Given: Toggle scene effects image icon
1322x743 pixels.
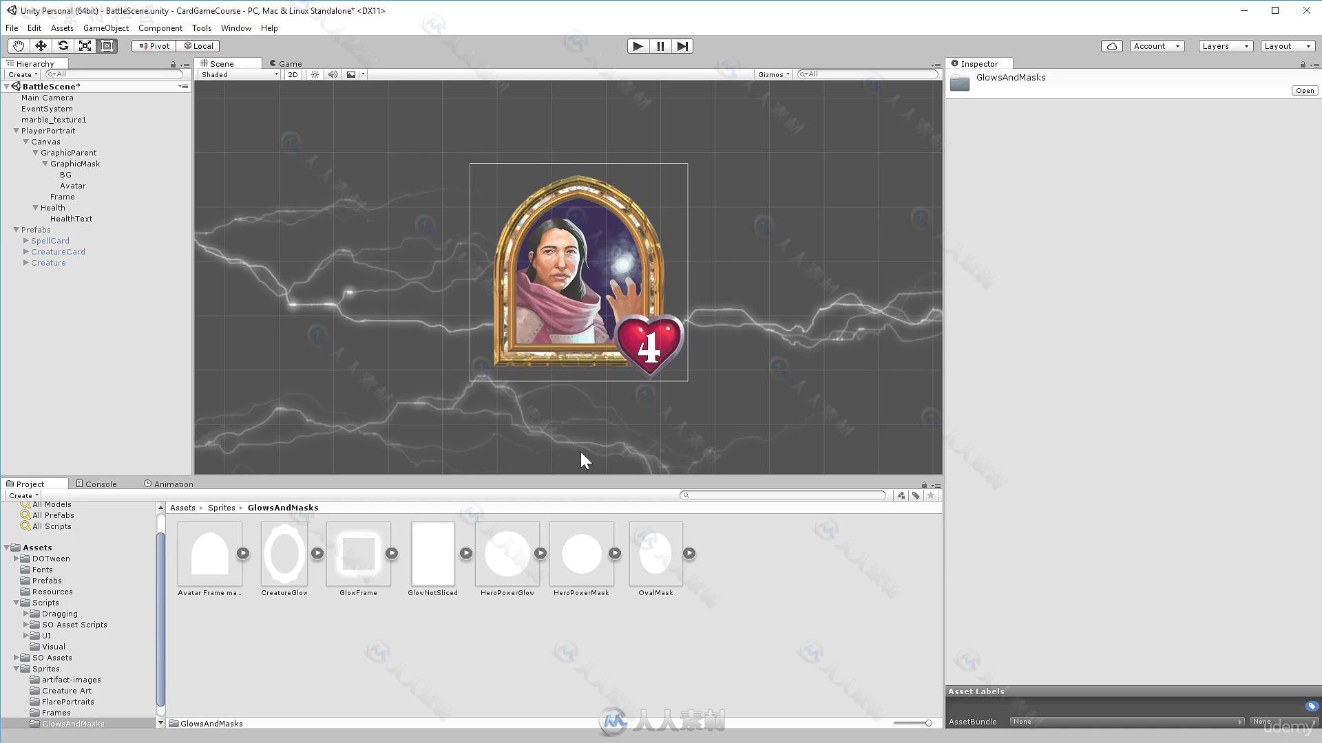Looking at the screenshot, I should 351,74.
